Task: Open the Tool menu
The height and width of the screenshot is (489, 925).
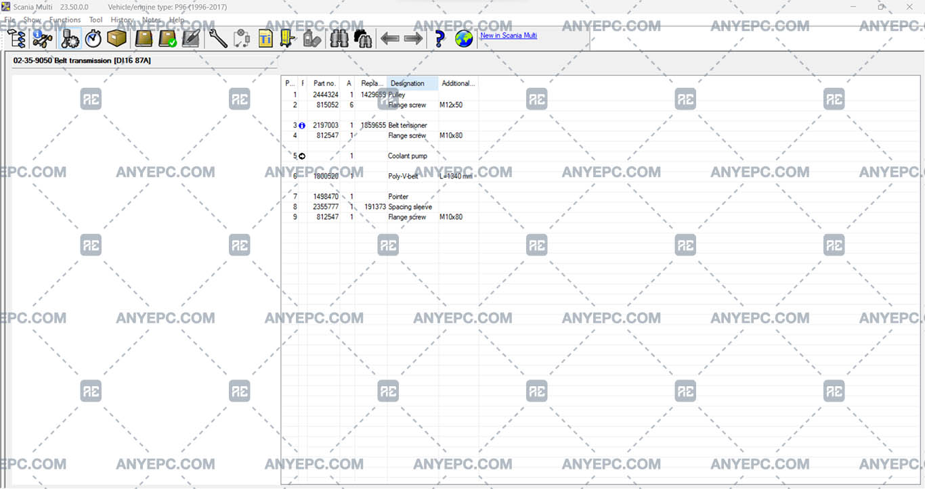Action: [95, 20]
